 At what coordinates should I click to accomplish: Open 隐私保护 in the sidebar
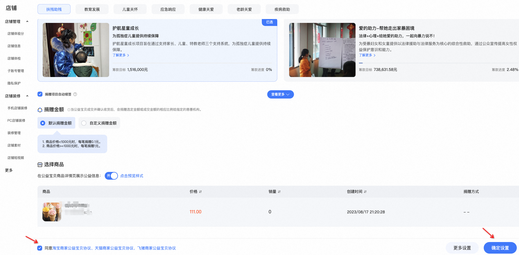(14, 83)
